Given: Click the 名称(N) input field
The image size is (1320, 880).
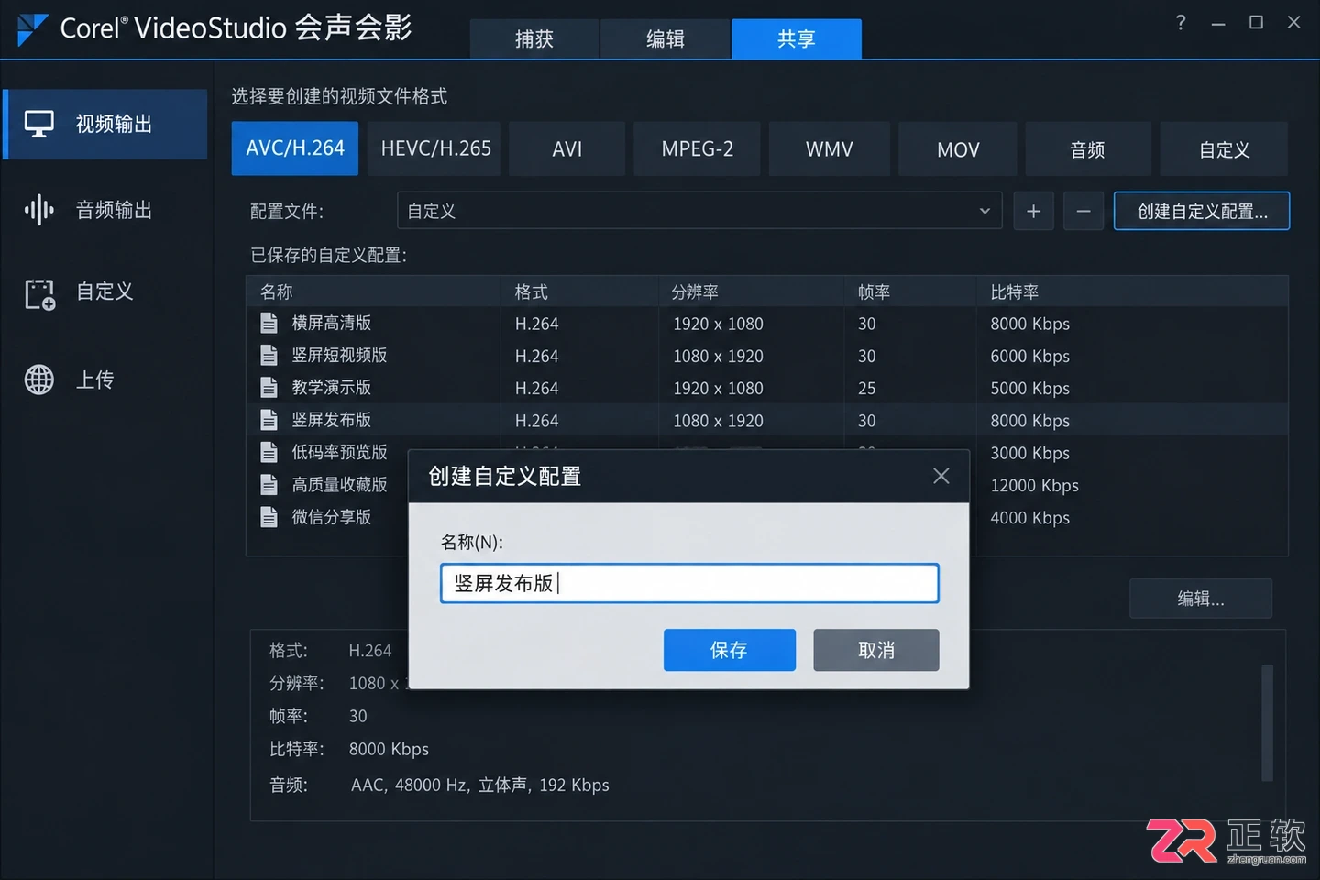Looking at the screenshot, I should 689,583.
